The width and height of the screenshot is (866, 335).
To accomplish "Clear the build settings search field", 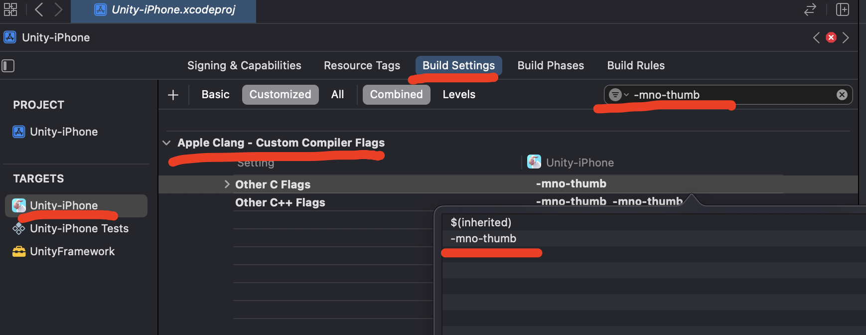I will coord(842,95).
